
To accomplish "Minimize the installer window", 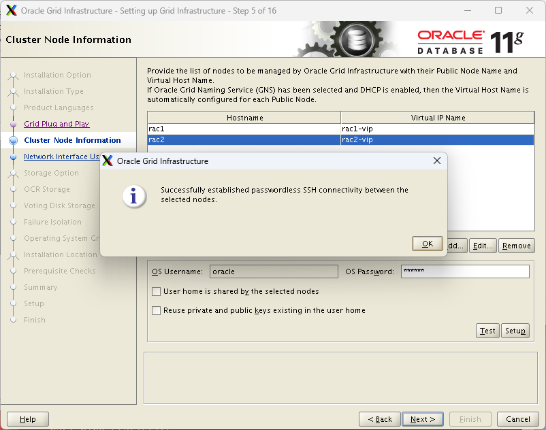I will point(468,10).
